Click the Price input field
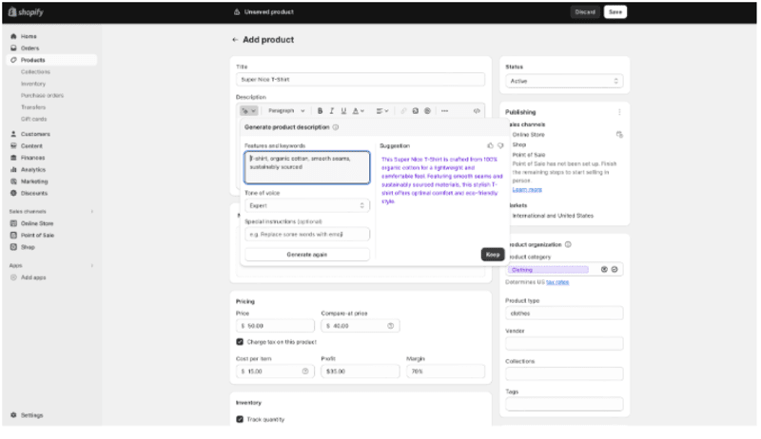This screenshot has width=761, height=439. point(275,326)
